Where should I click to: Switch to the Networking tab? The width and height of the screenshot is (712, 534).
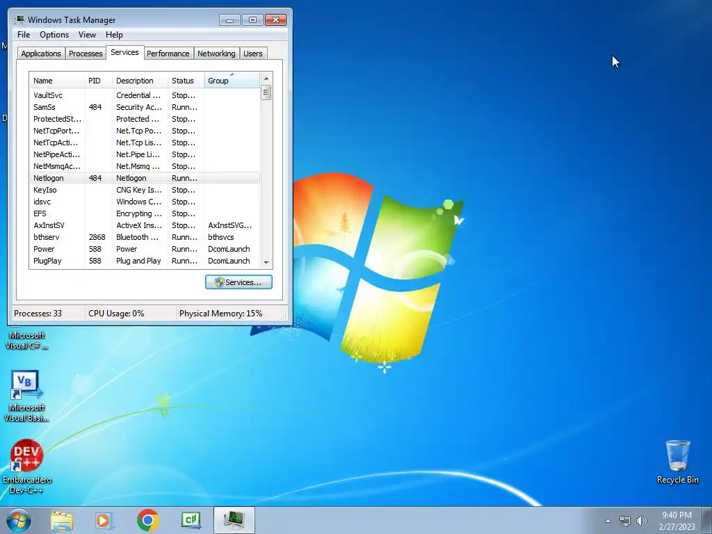point(216,53)
